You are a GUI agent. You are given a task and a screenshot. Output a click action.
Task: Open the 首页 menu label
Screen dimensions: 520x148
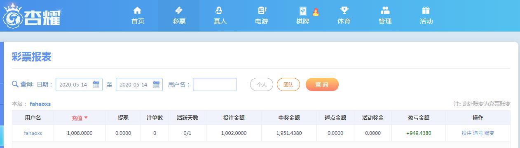(x=138, y=21)
